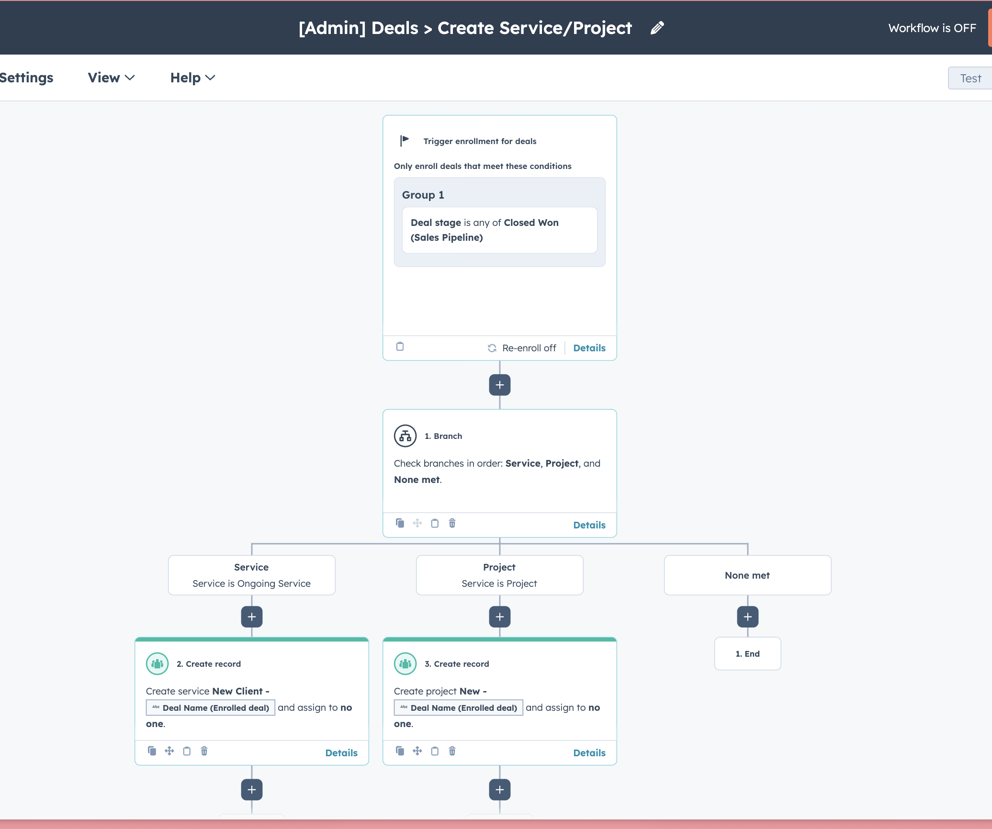Open Details of Create project record

(x=589, y=753)
